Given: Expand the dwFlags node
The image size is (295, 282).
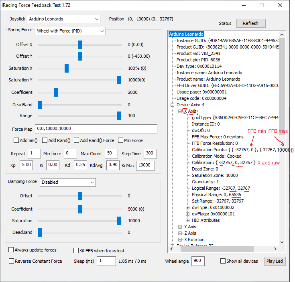Looking at the screenshot, I should 187,214.
